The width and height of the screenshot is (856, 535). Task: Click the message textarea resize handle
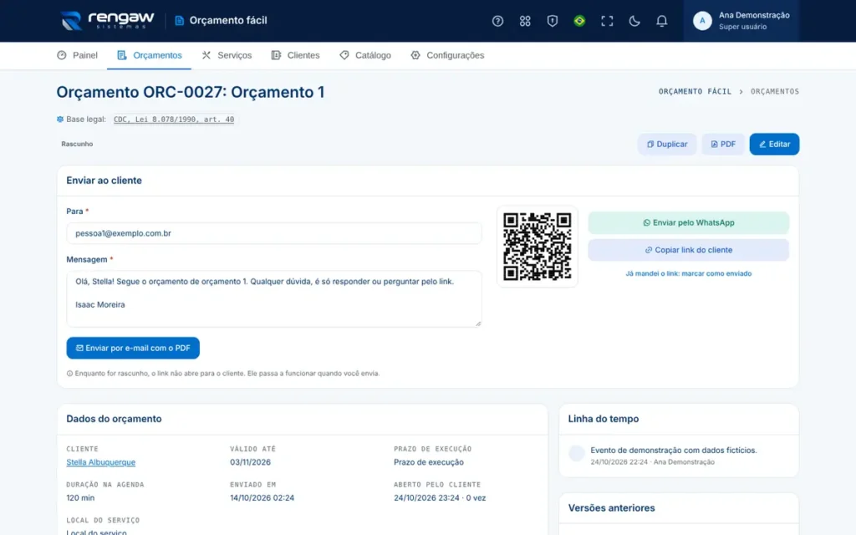tap(478, 324)
